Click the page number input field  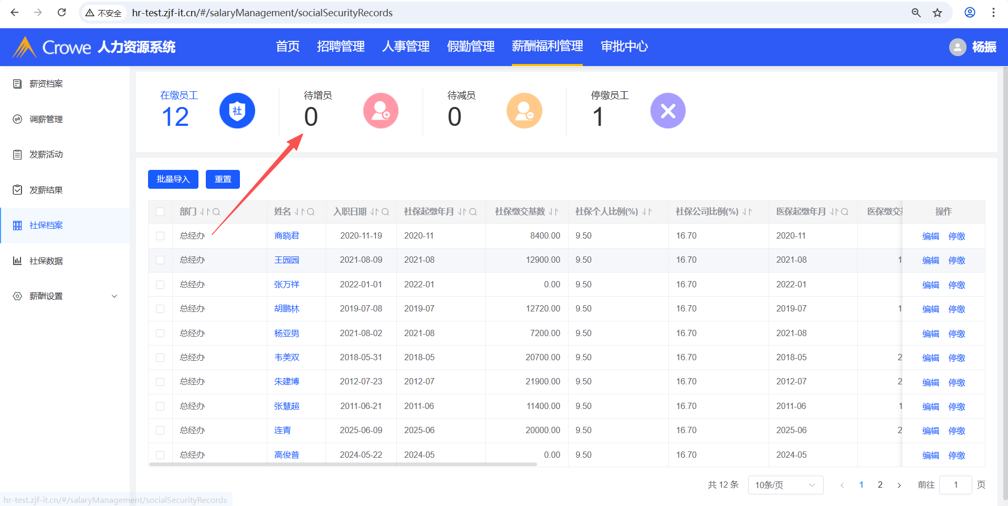coord(955,485)
